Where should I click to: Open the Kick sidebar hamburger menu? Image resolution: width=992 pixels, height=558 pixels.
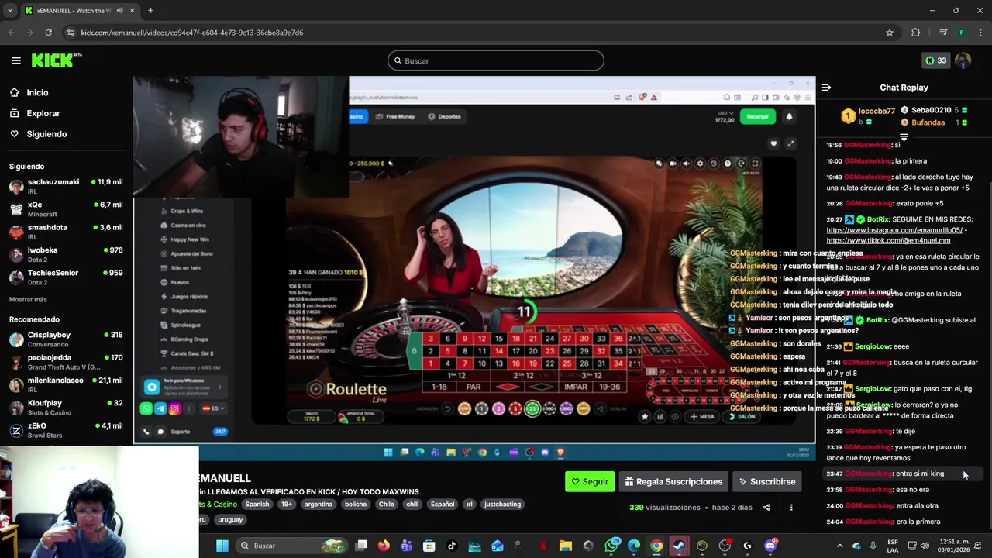click(16, 60)
